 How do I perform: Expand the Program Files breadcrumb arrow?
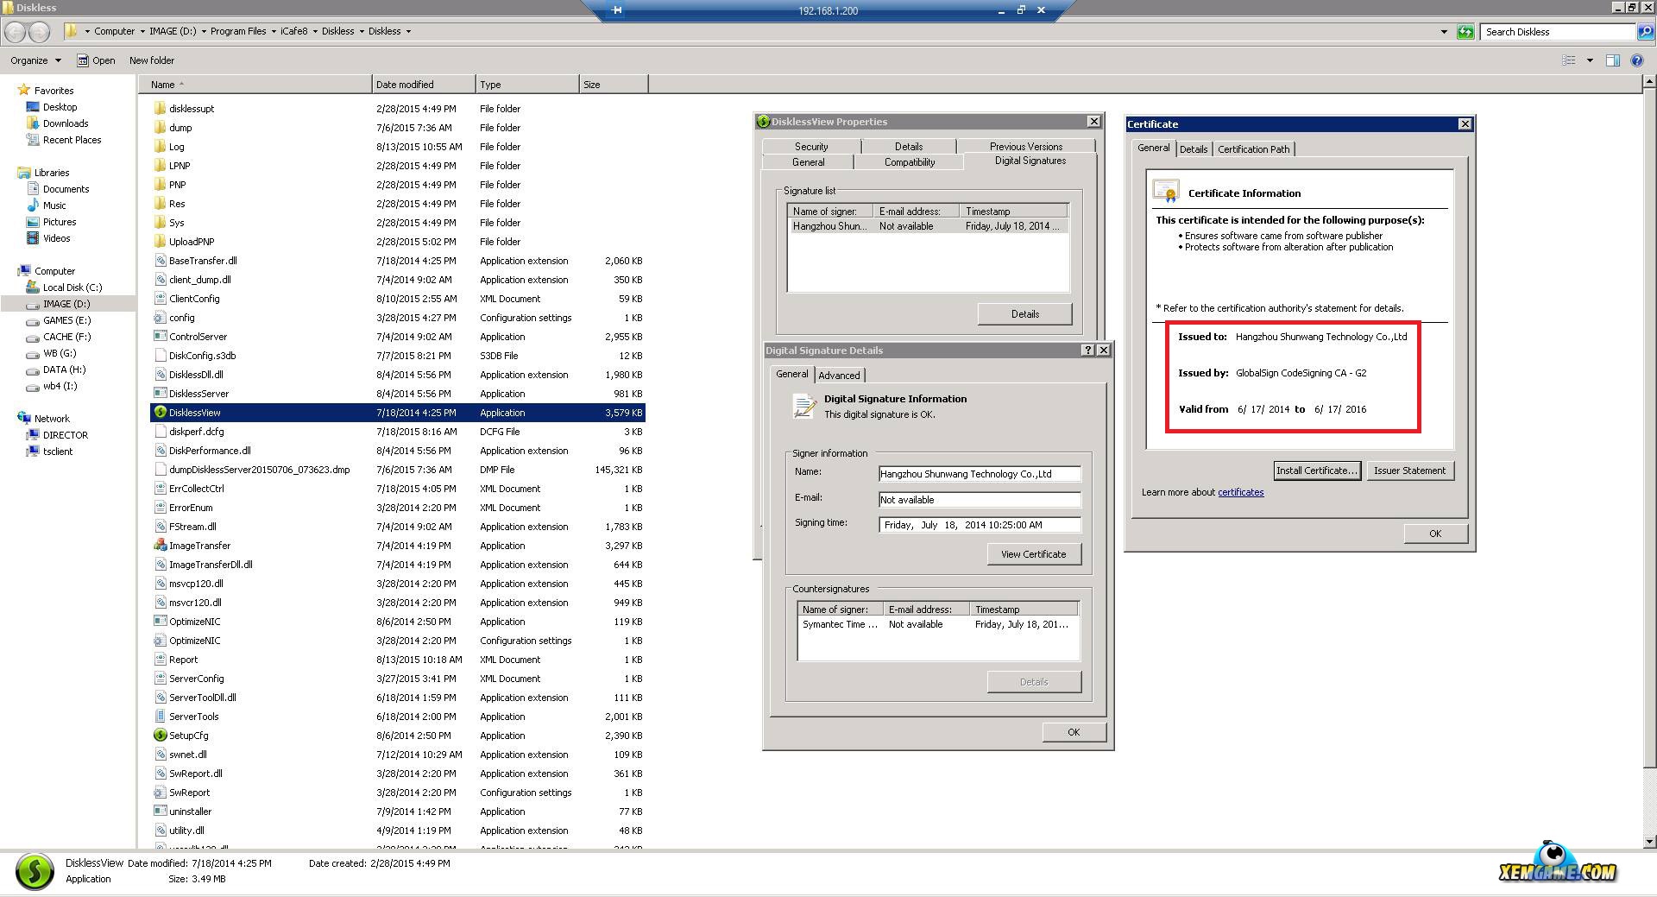coord(273,32)
